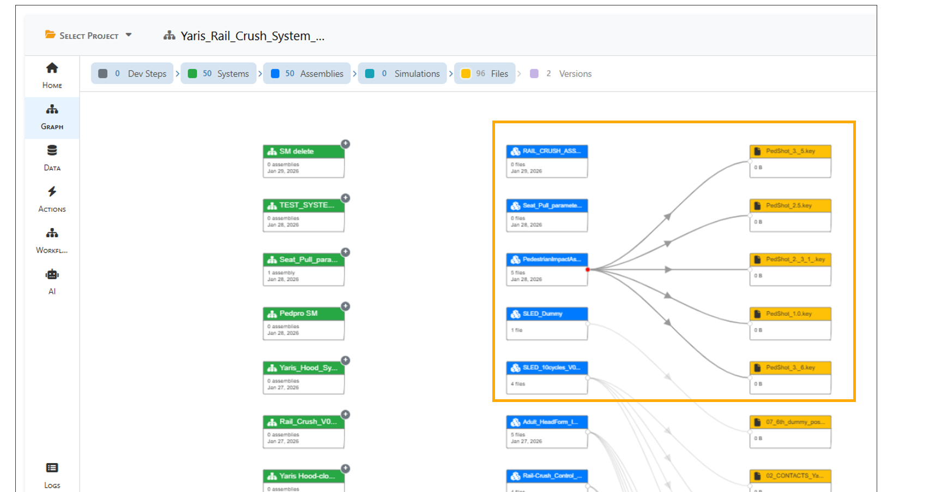Toggle the Files filter chip

tap(485, 74)
